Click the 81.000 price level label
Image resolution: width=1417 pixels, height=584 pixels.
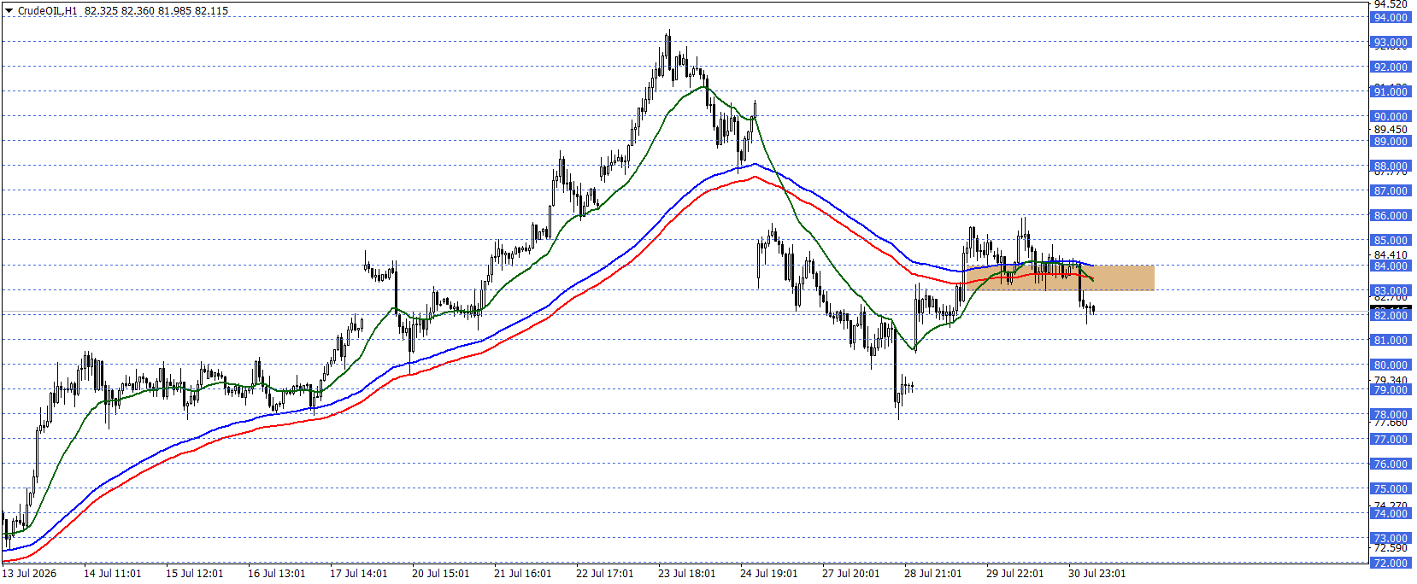point(1391,341)
